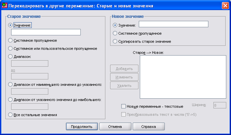Screen dimensions: 231x135
Task: Close the recode dialog window
Action: point(225,6)
